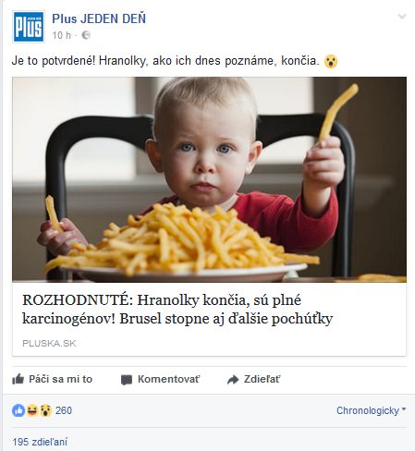
Task: Click the Páči sa mi to button
Action: (52, 379)
